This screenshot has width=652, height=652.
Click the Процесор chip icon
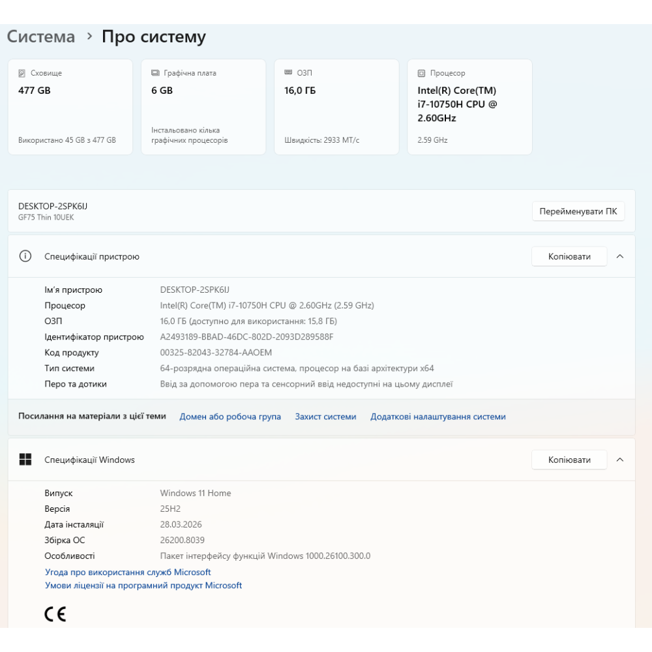click(421, 73)
